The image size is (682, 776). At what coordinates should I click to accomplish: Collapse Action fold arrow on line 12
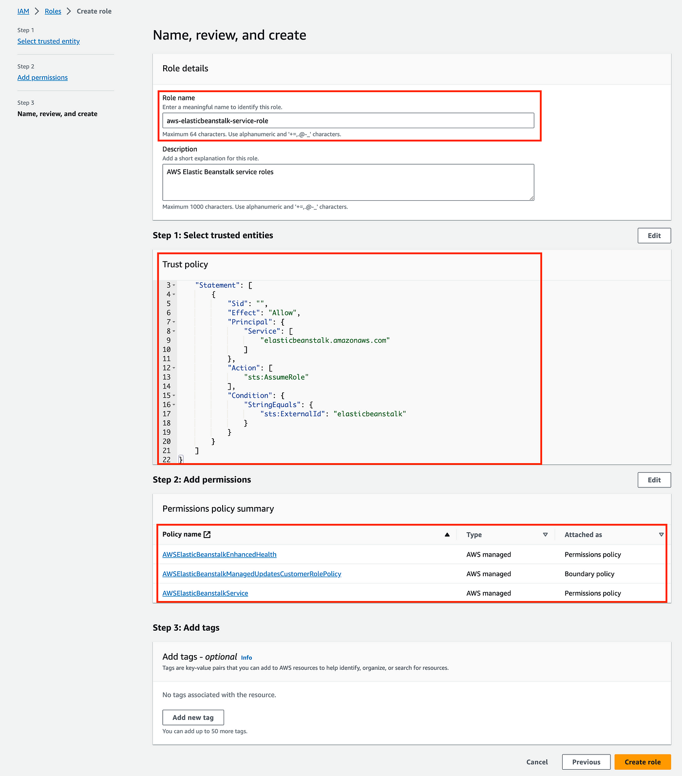tap(174, 368)
